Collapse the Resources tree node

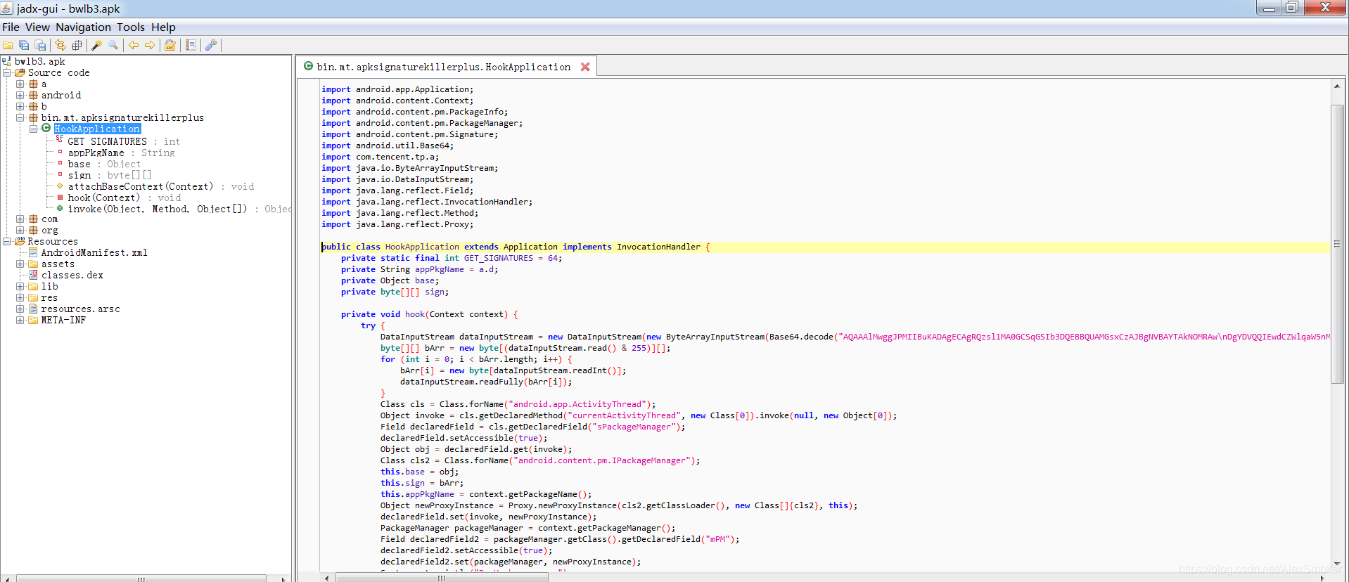point(6,241)
